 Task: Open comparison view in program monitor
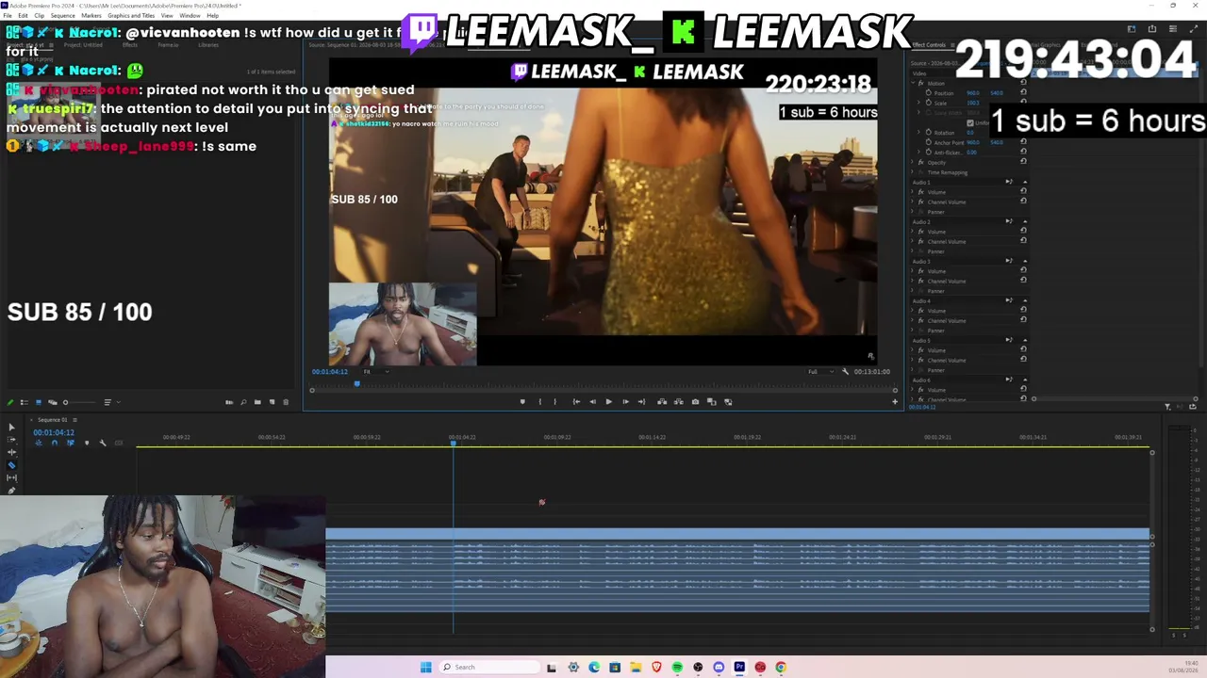(x=712, y=402)
